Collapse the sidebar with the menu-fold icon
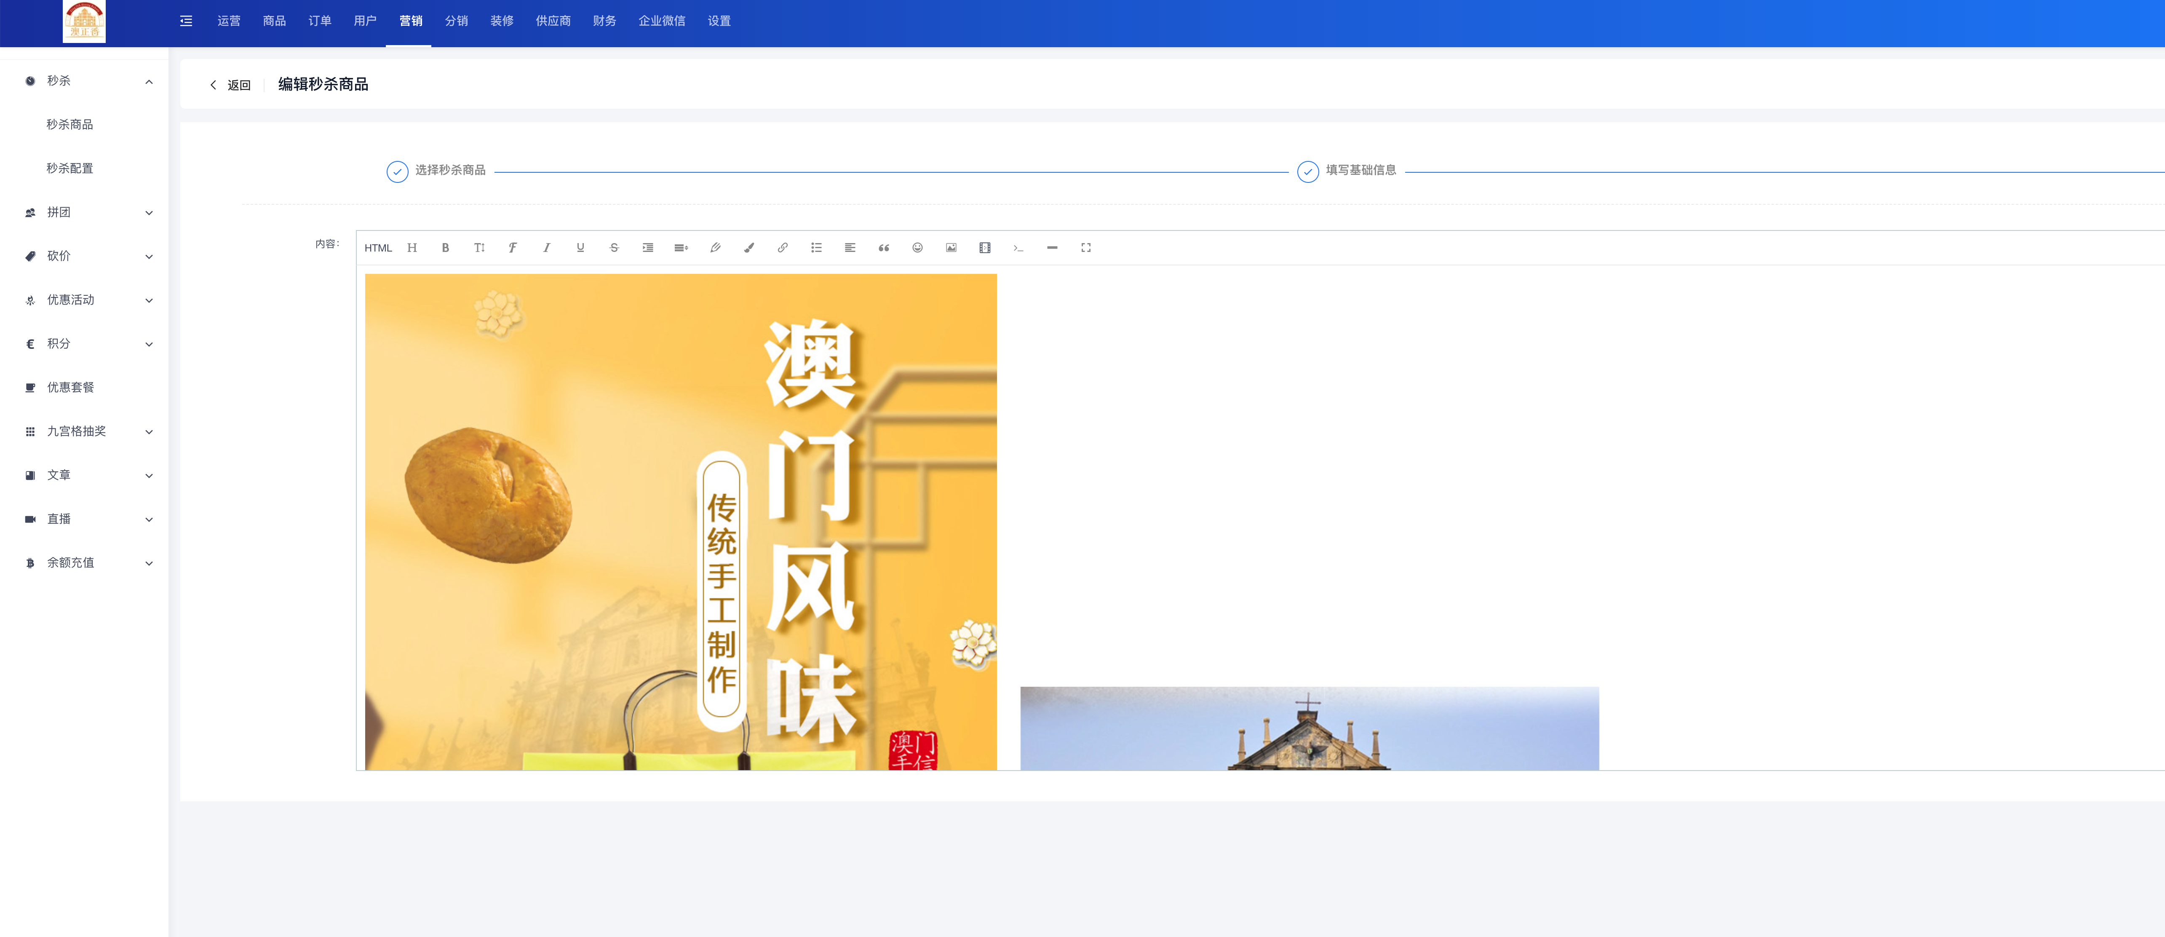This screenshot has width=2165, height=937. point(187,21)
